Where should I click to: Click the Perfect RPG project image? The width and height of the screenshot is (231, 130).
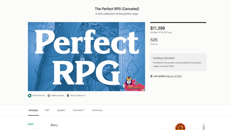click(86, 57)
